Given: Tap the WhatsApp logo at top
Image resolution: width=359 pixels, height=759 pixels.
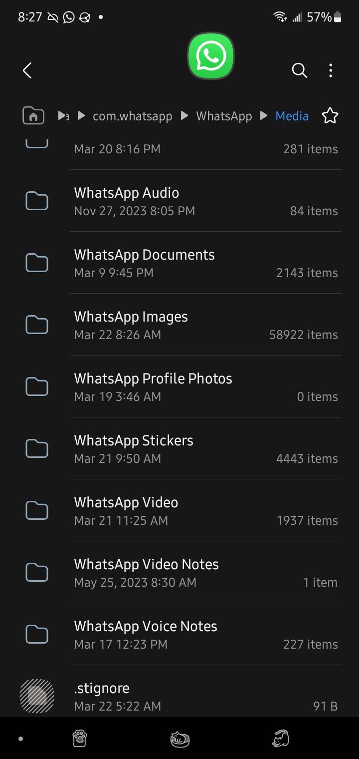Looking at the screenshot, I should pos(210,56).
